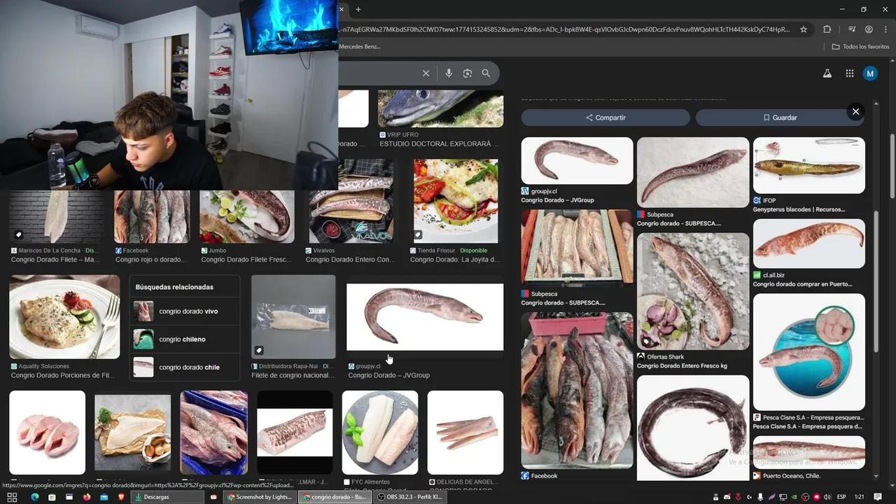896x504 pixels.
Task: Open the Mercedes Benz bookmark
Action: [x=360, y=46]
